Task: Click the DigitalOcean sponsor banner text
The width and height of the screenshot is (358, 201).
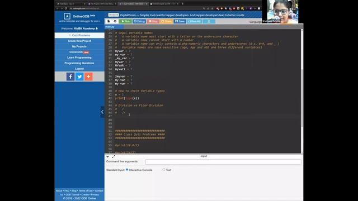Action: point(182,15)
